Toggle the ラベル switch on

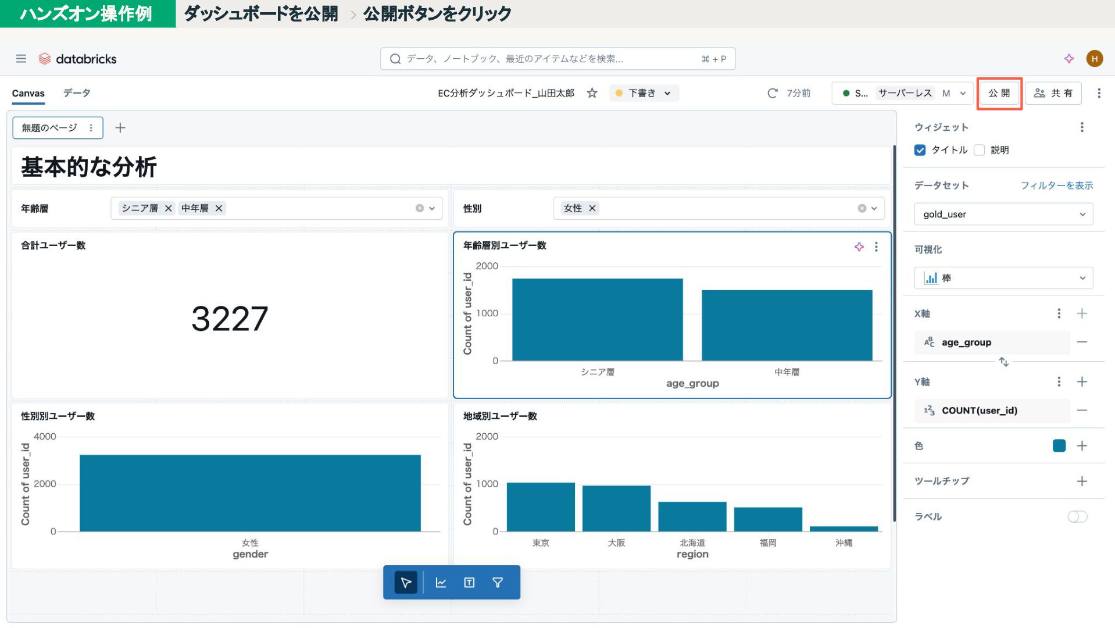pyautogui.click(x=1077, y=517)
